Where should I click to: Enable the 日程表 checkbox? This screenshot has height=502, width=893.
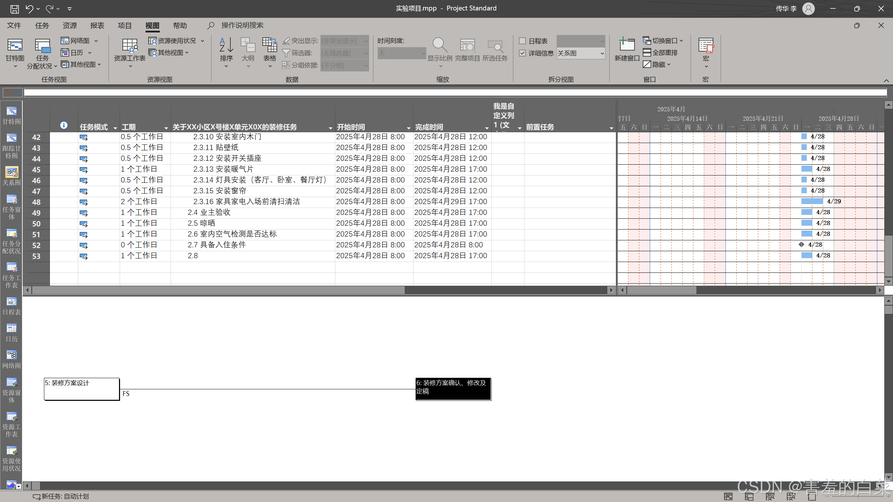522,41
